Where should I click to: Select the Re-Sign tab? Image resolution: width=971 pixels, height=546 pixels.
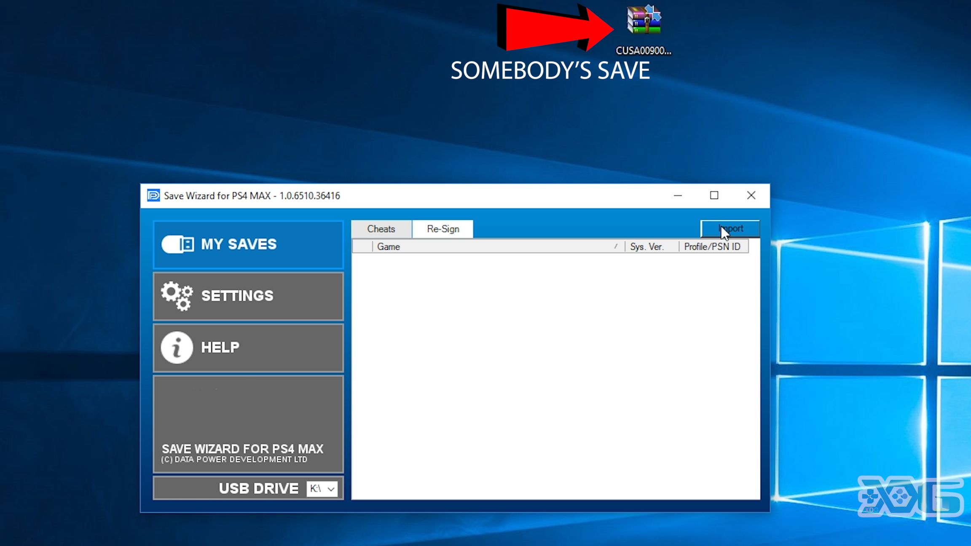[443, 229]
